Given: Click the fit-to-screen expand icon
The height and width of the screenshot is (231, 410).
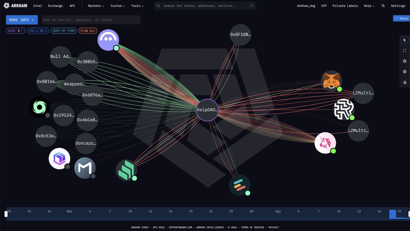Looking at the screenshot, I should (x=405, y=50).
